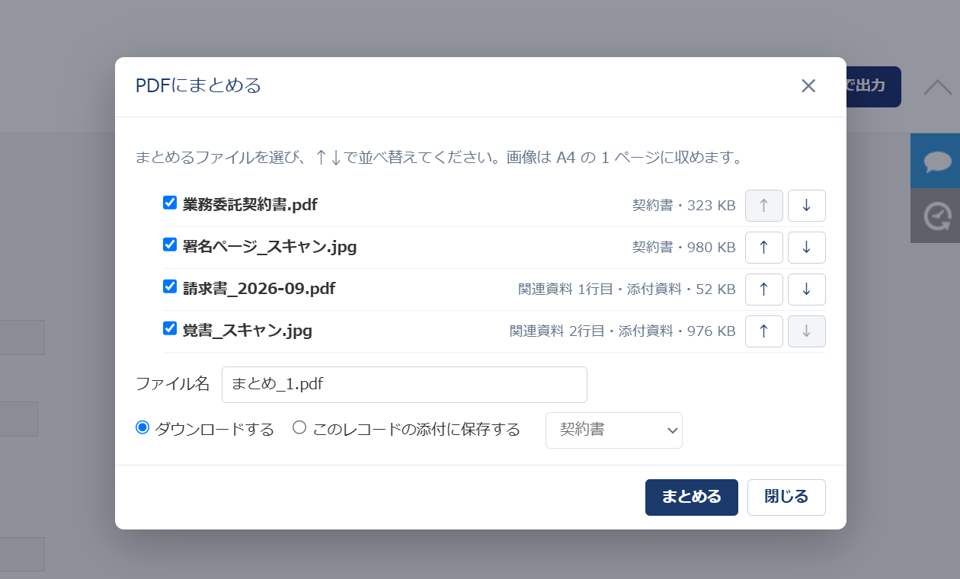Screen dimensions: 960x579
Task: Click 関連資料 1行目・添付資料・52 KB text
Action: (627, 289)
